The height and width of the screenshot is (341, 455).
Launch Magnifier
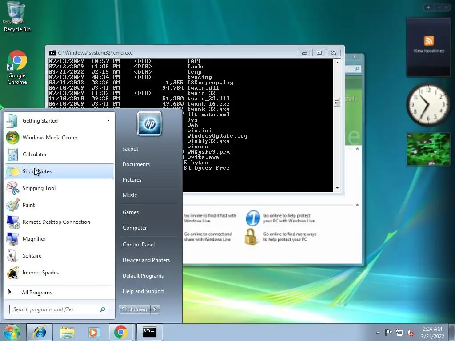(x=59, y=238)
